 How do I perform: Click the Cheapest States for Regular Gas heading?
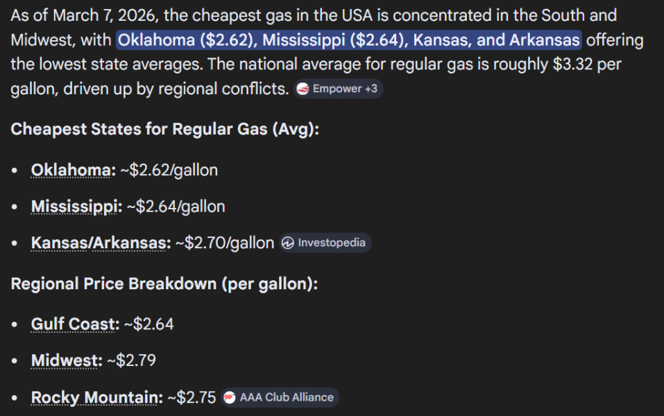click(x=165, y=129)
